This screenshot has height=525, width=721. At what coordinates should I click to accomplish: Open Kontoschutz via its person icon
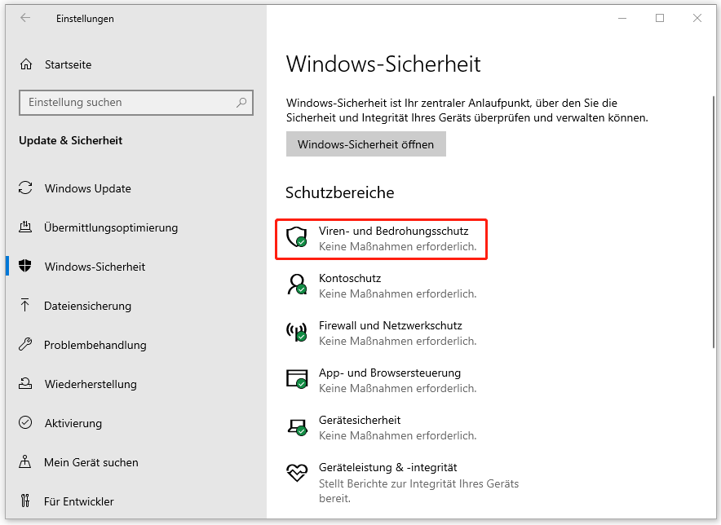296,285
